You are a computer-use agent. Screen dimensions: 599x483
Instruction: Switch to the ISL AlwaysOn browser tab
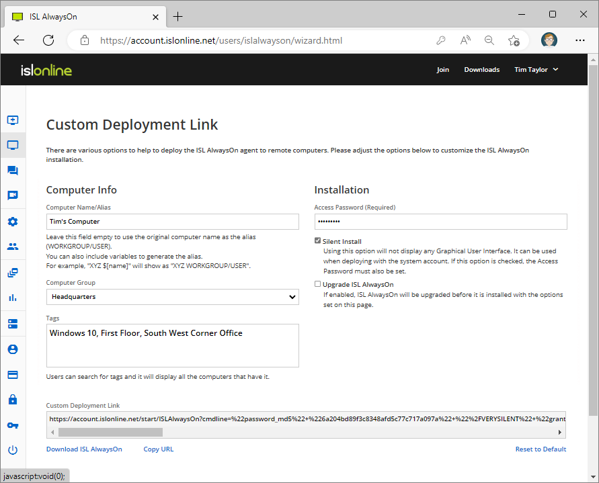[81, 16]
